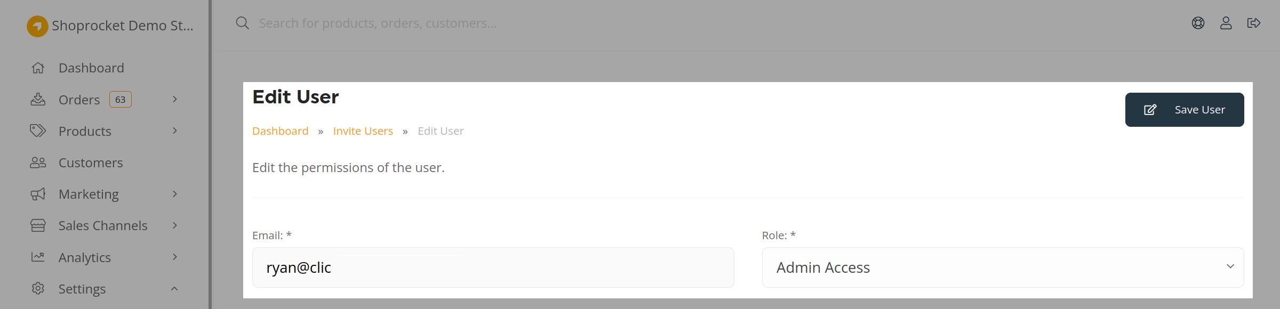This screenshot has height=309, width=1280.
Task: Click the logout arrow icon
Action: click(x=1254, y=23)
